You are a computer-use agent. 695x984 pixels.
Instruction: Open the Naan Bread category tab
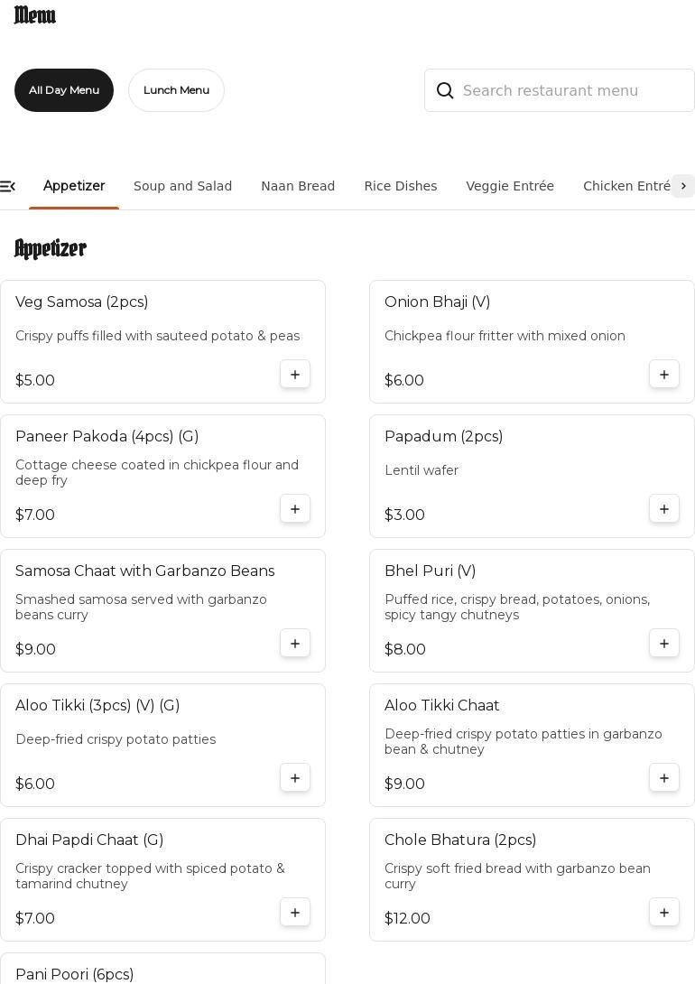pos(298,186)
